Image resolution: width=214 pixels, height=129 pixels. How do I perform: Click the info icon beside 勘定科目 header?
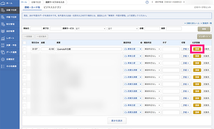(141, 43)
